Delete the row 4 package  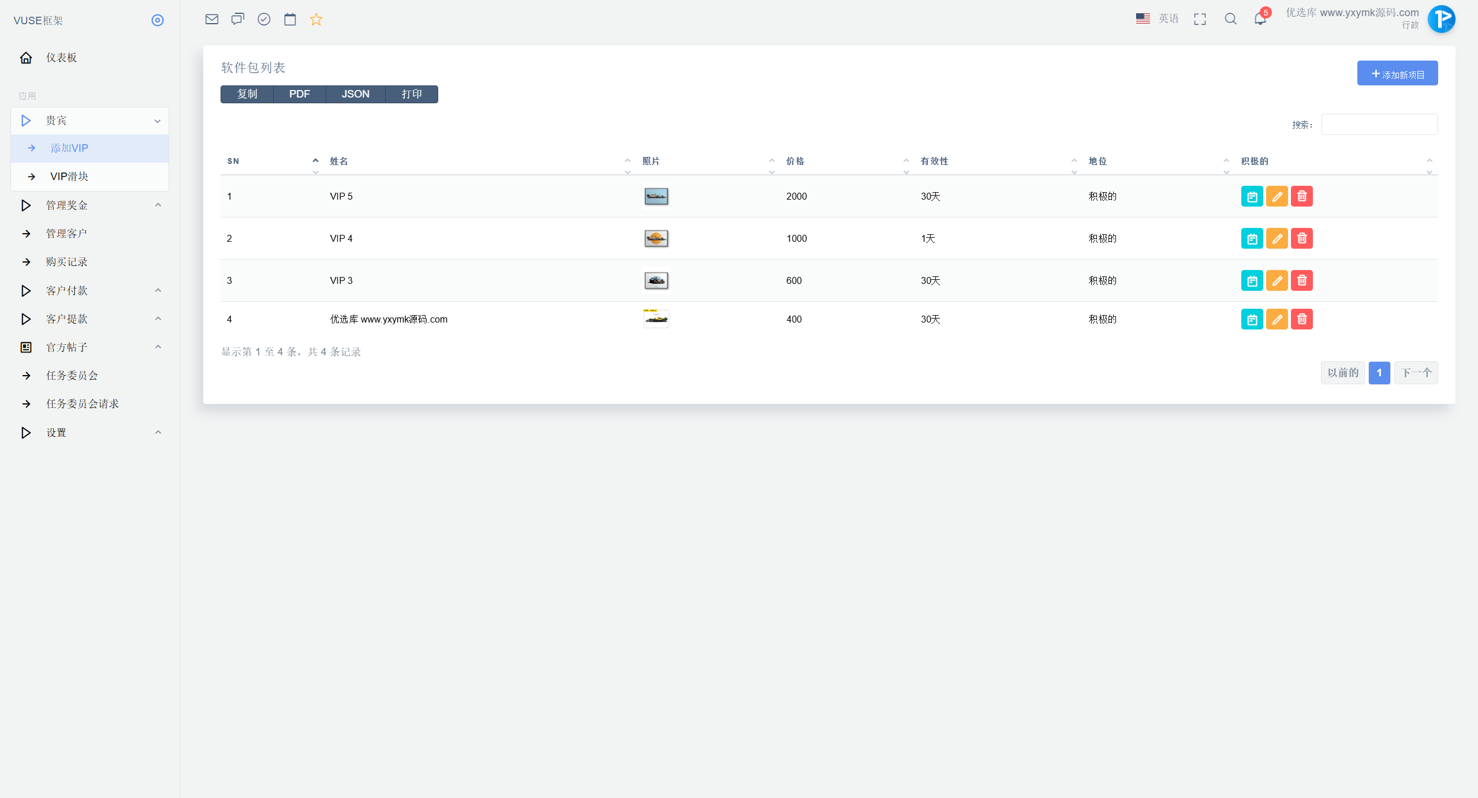(1301, 319)
